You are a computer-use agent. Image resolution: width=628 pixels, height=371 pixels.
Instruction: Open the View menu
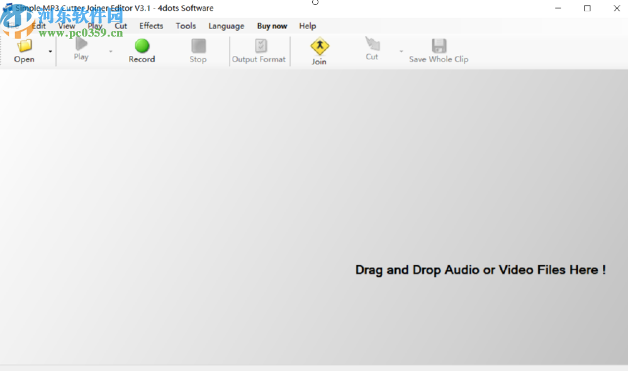pyautogui.click(x=67, y=26)
